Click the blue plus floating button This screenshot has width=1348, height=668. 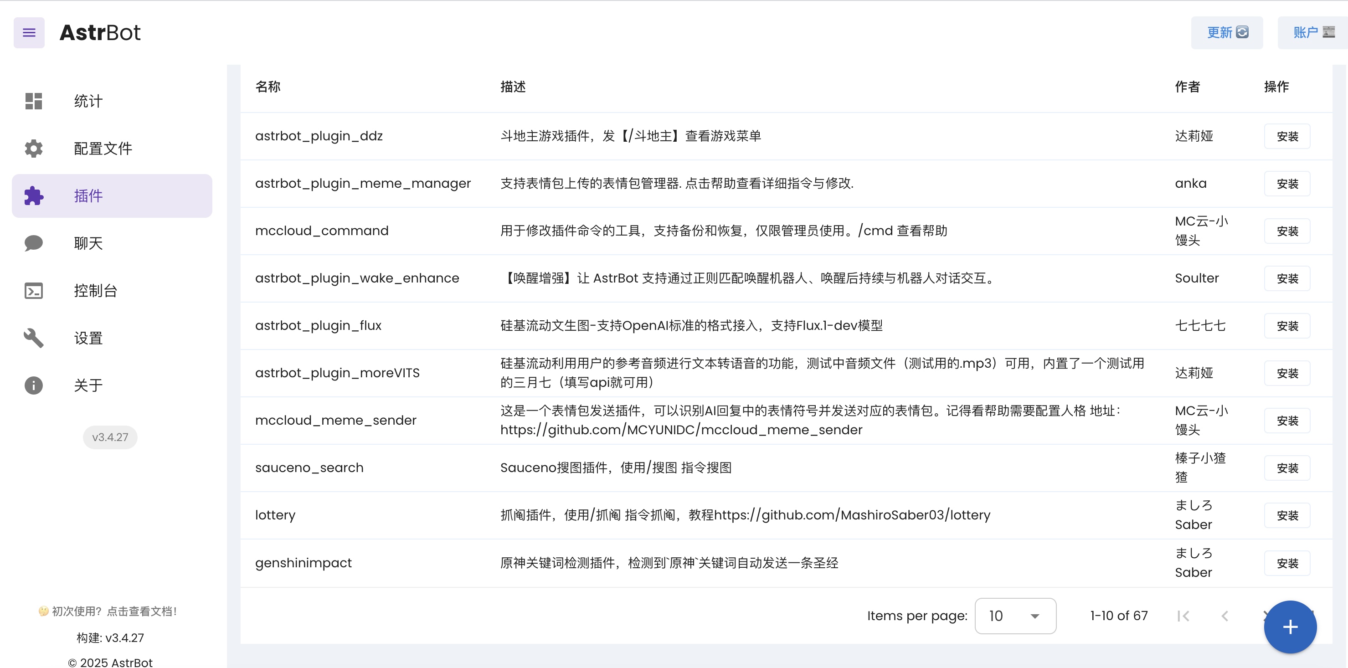tap(1290, 627)
